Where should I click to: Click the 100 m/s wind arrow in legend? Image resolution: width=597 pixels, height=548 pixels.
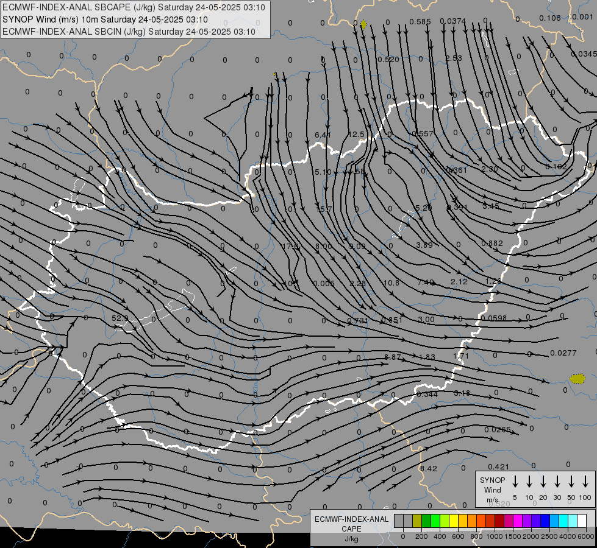point(585,482)
